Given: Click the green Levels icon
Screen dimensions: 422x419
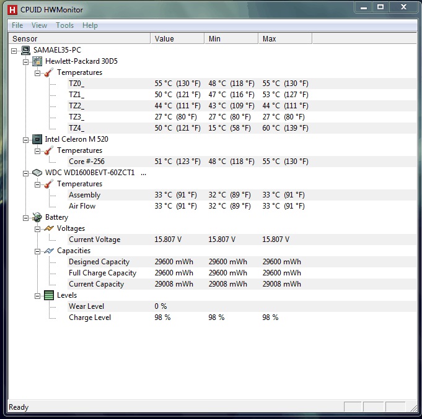Looking at the screenshot, I should click(x=49, y=295).
